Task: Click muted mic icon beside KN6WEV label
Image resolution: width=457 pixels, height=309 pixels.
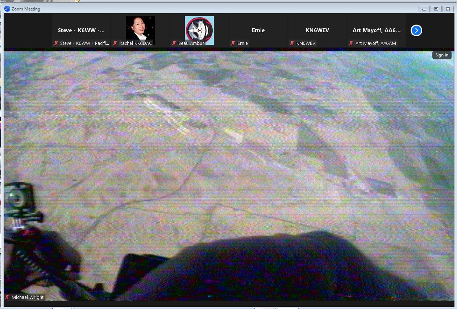Action: pos(292,43)
